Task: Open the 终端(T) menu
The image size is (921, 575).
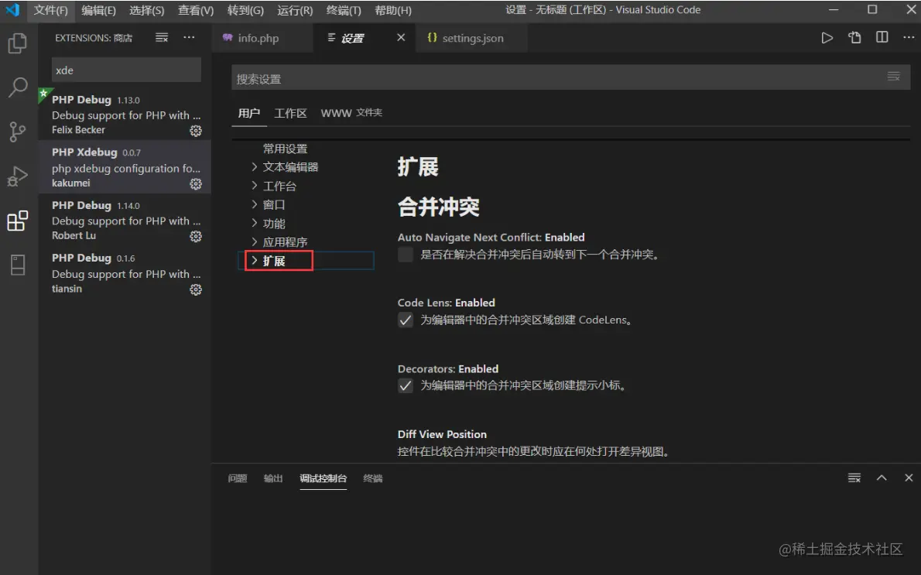Action: 344,10
